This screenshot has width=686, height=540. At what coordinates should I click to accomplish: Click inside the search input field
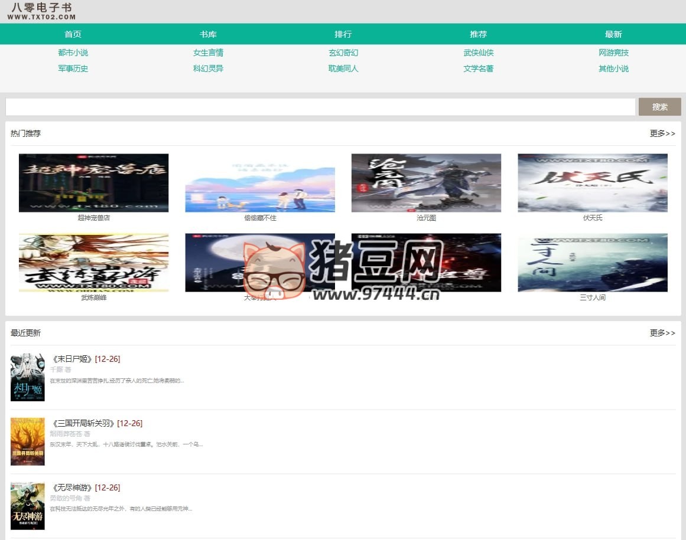click(x=319, y=107)
